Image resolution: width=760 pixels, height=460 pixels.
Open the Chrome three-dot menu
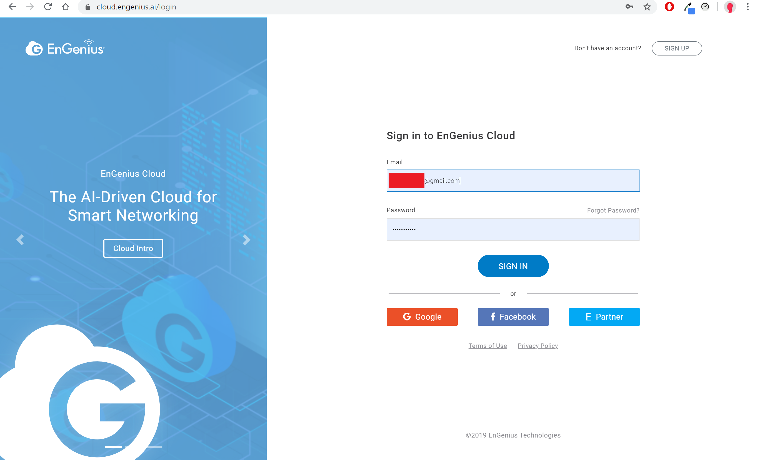tap(748, 7)
